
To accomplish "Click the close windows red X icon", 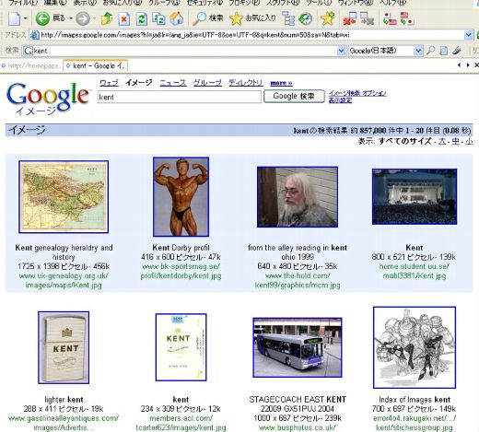I will 350,18.
